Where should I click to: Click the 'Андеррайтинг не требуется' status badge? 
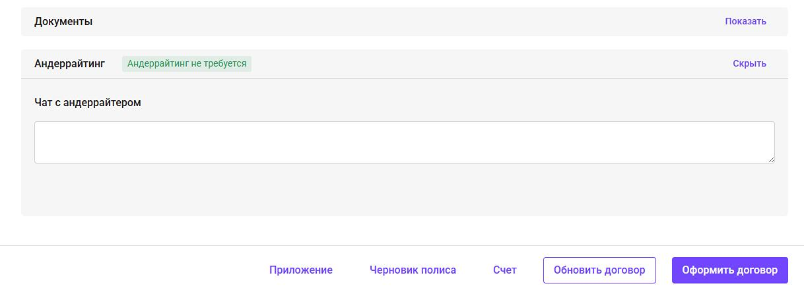point(187,63)
